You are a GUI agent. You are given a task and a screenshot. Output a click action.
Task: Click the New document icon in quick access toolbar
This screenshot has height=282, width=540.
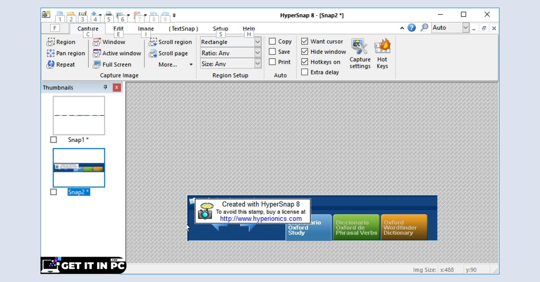pyautogui.click(x=59, y=14)
